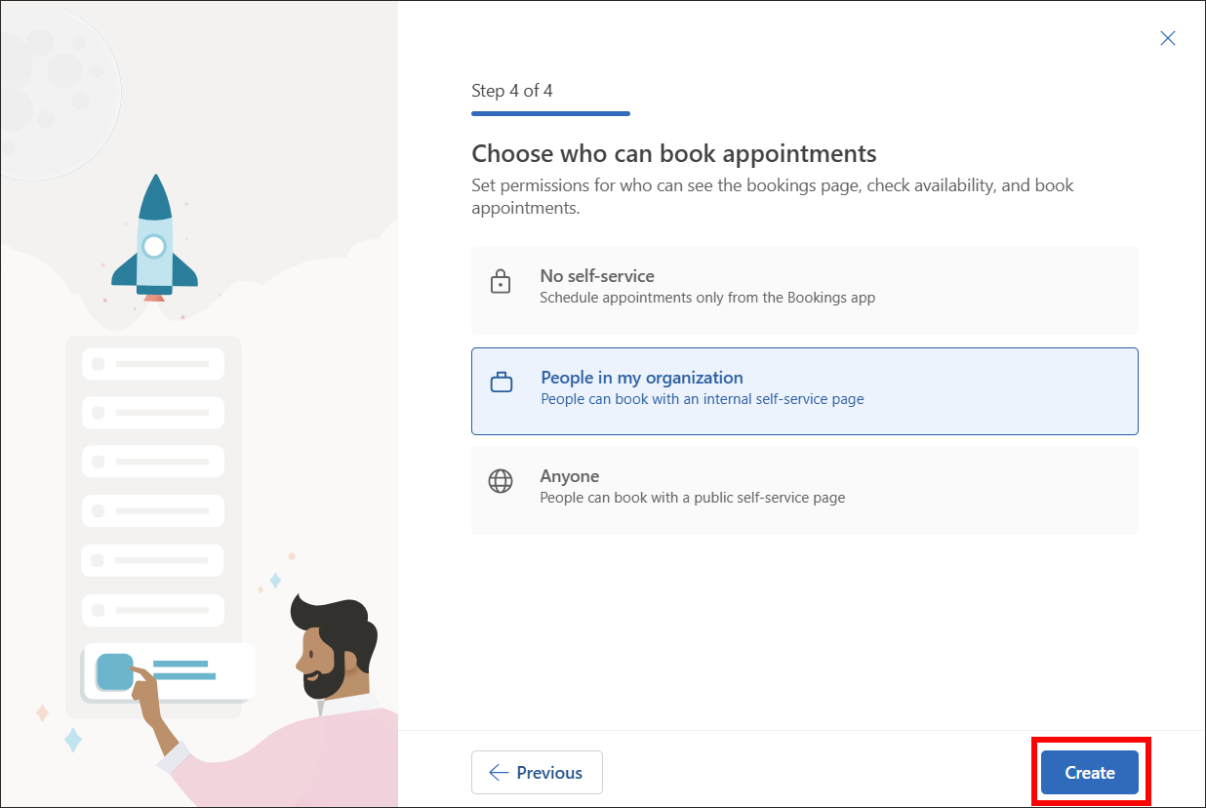Click the briefcase icon next to People in my organization
This screenshot has width=1206, height=808.
coord(501,384)
